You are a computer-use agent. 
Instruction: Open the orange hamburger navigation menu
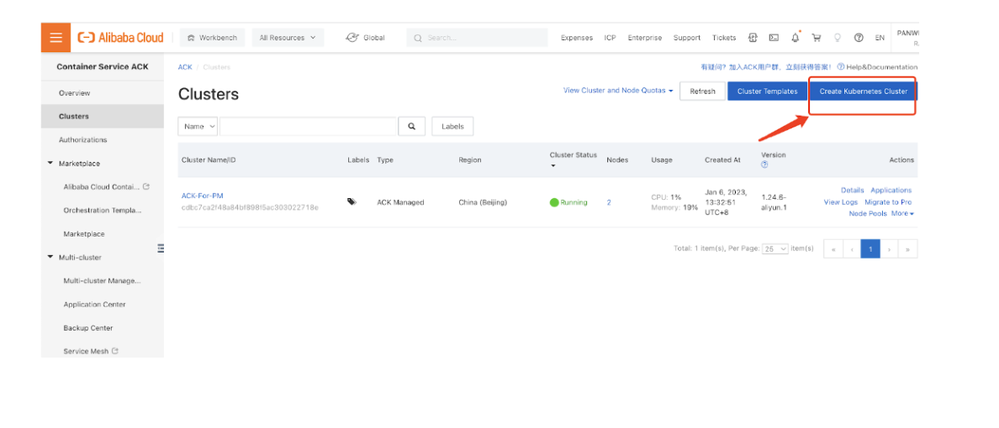click(55, 38)
